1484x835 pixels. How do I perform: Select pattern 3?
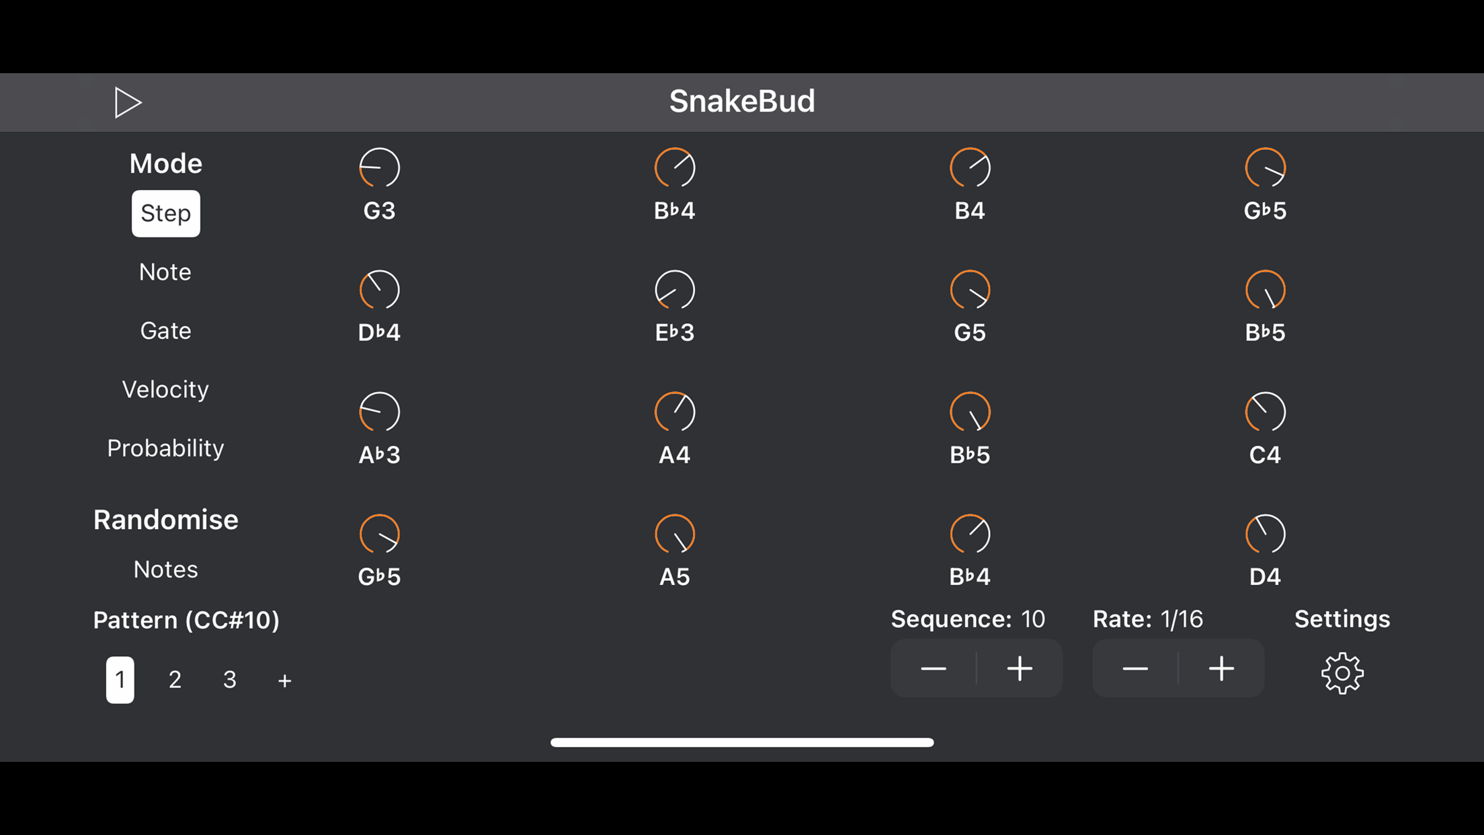(230, 680)
